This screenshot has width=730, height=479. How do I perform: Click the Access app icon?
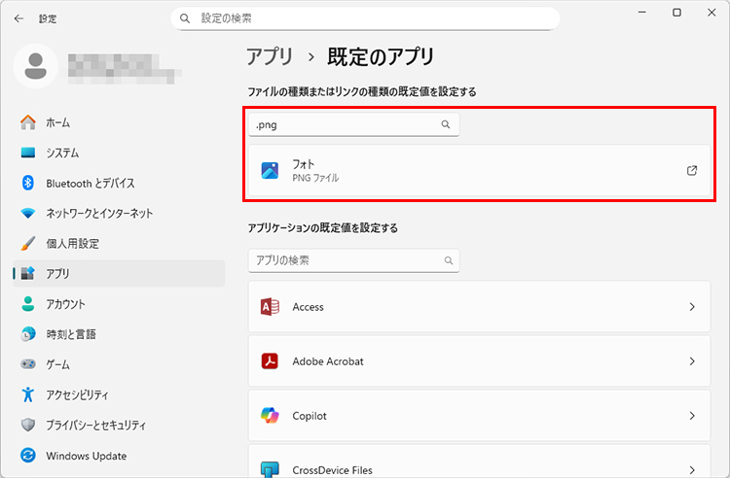pyautogui.click(x=270, y=307)
